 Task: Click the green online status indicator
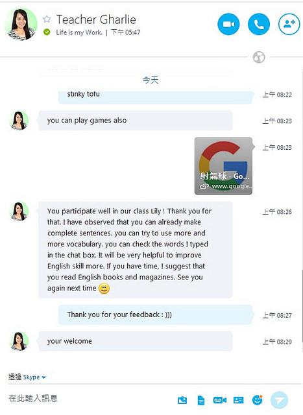[47, 32]
